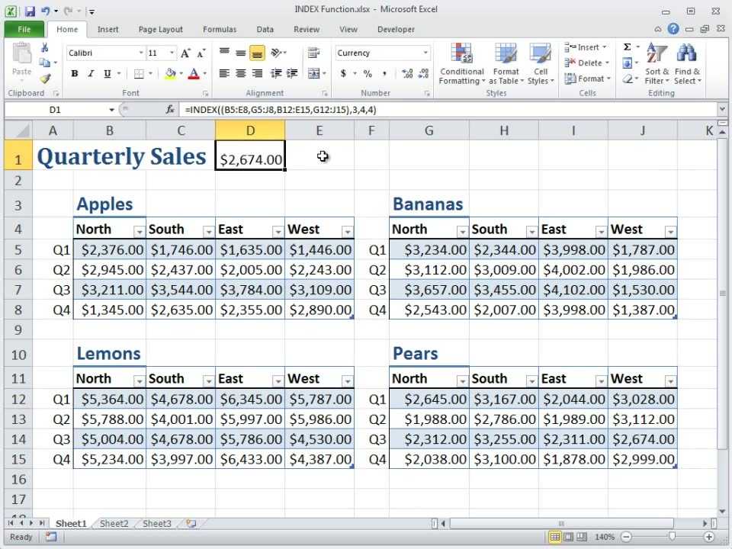This screenshot has height=549, width=732.
Task: Click the Save icon in Quick Access Toolbar
Action: point(30,11)
